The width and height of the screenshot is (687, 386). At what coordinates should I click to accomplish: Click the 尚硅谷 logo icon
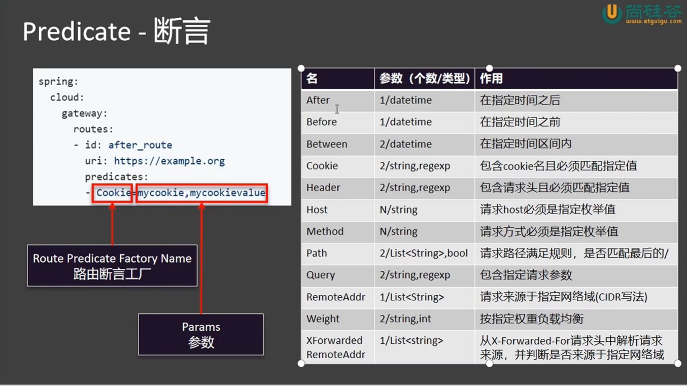click(x=612, y=12)
